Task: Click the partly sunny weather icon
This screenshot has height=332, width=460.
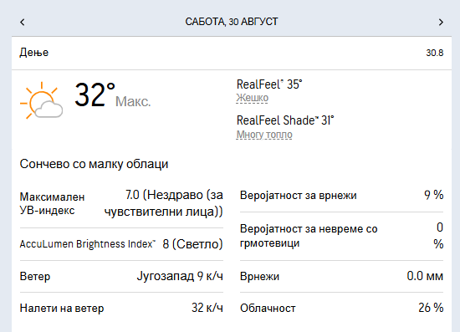Action: pos(41,100)
